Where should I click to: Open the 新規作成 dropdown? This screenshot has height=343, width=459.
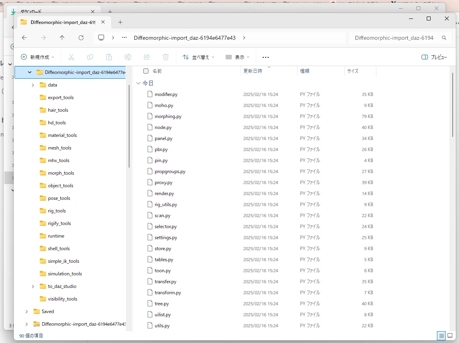[37, 57]
